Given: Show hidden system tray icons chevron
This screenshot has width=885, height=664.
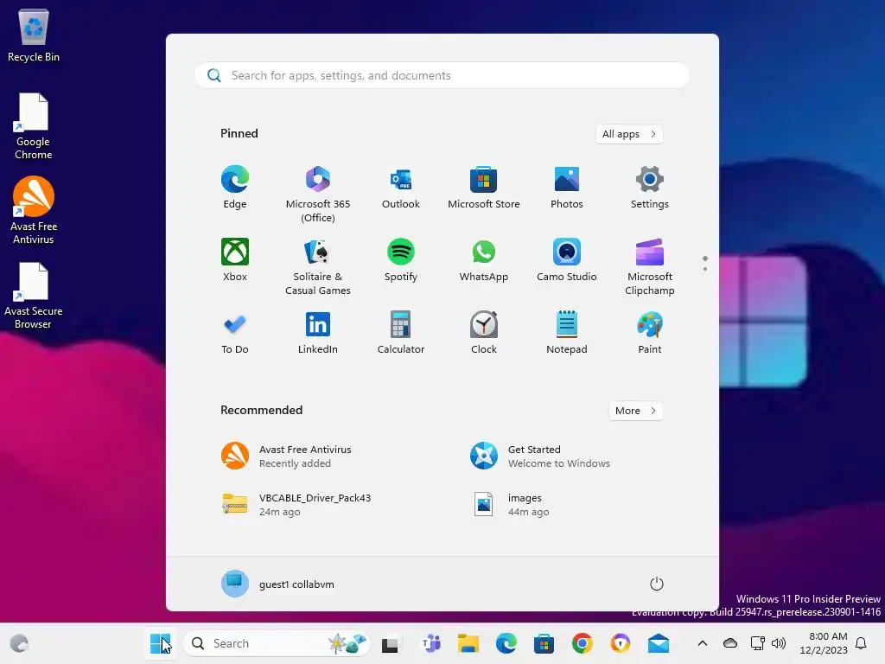Looking at the screenshot, I should coord(702,643).
